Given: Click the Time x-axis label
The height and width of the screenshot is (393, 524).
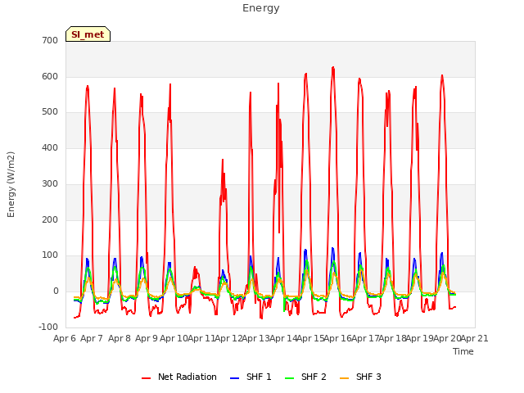Looking at the screenshot, I should (463, 351).
